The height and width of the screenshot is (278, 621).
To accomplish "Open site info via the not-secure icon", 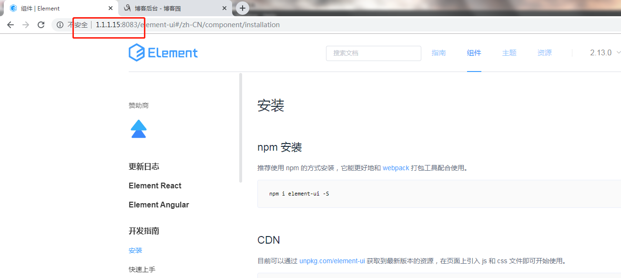I will point(60,25).
